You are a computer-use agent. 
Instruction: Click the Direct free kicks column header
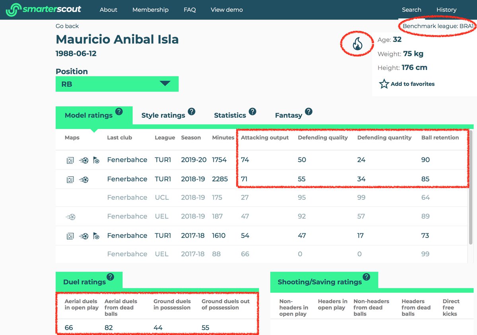pyautogui.click(x=451, y=308)
